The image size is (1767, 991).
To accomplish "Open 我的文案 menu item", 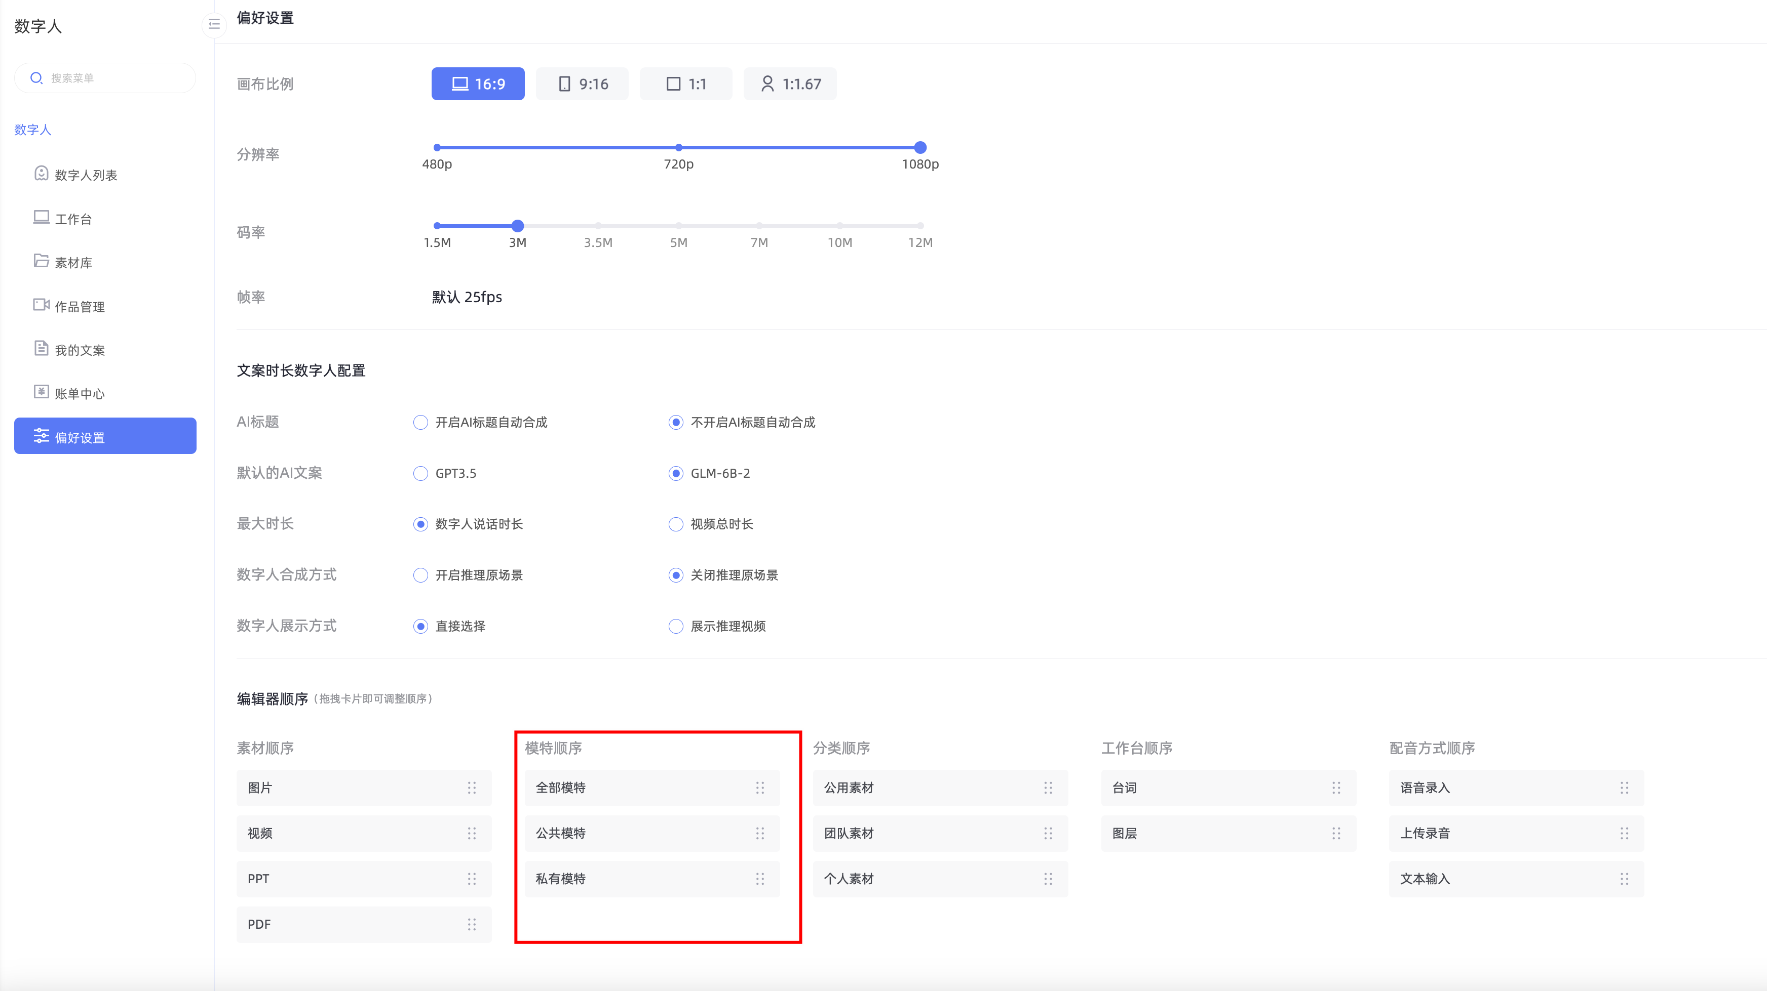I will 105,350.
